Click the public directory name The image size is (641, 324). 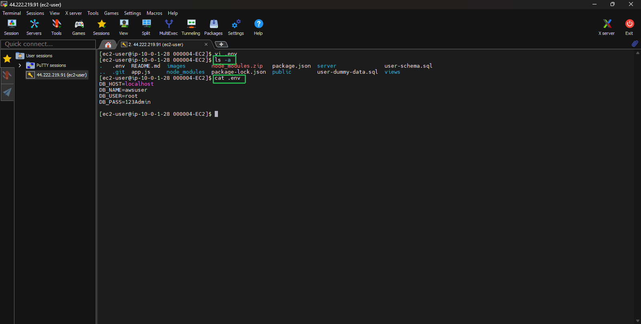[282, 72]
